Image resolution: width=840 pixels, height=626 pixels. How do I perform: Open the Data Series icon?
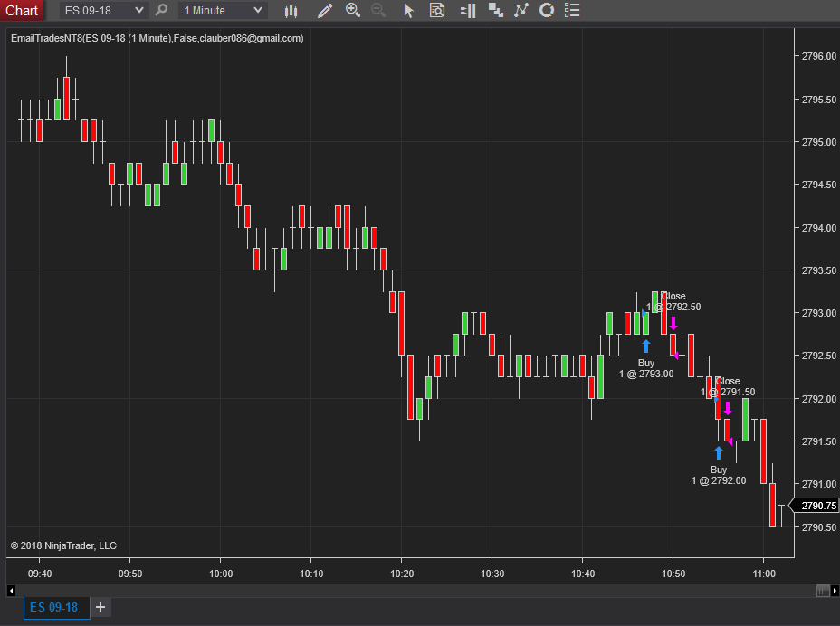495,10
